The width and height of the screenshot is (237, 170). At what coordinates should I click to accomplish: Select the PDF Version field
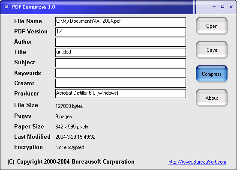point(120,32)
